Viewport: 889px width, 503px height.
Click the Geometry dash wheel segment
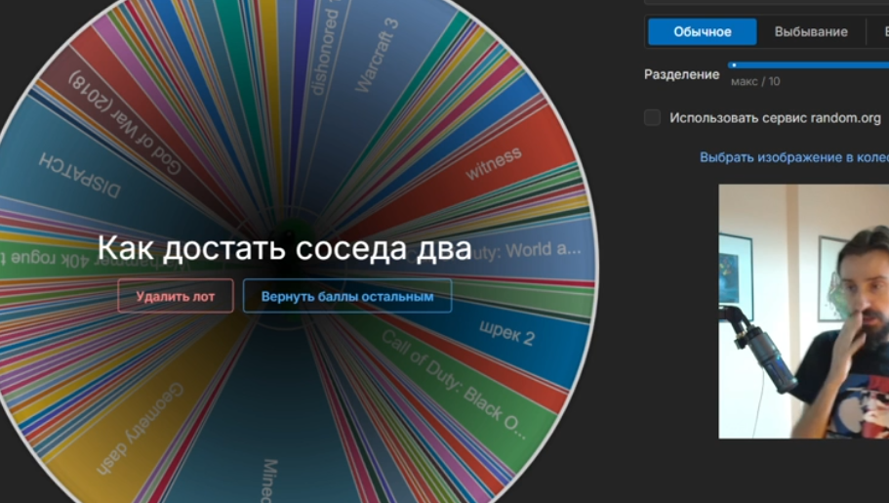(140, 429)
